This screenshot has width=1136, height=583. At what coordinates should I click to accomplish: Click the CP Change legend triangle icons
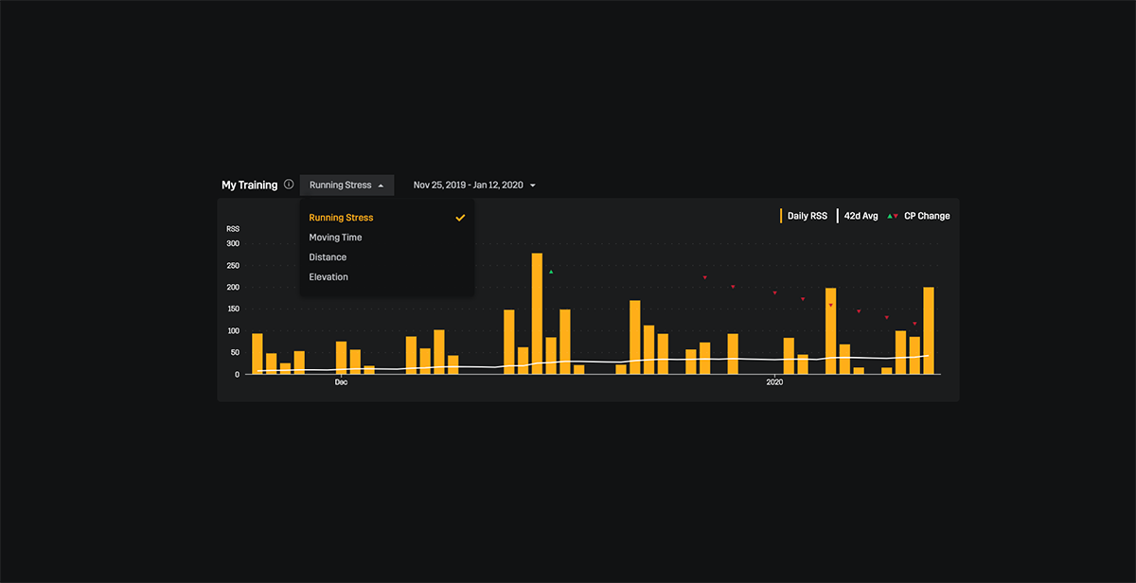[892, 216]
